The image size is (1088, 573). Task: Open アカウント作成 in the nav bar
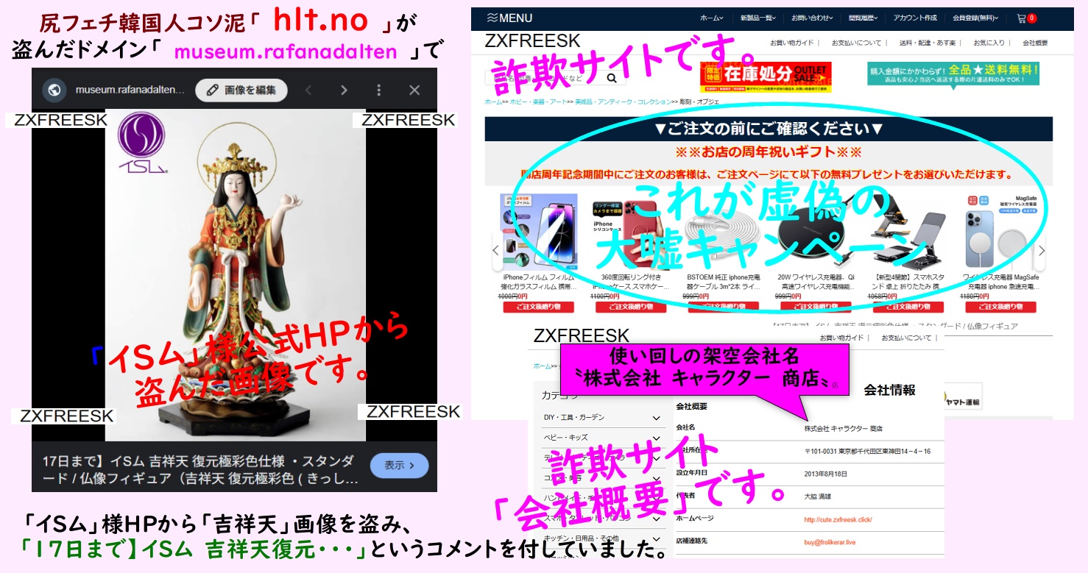915,18
